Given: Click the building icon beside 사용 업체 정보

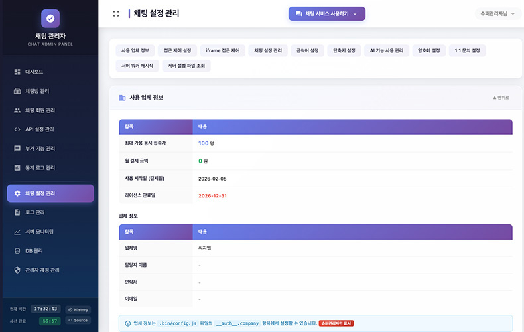Looking at the screenshot, I should (122, 98).
